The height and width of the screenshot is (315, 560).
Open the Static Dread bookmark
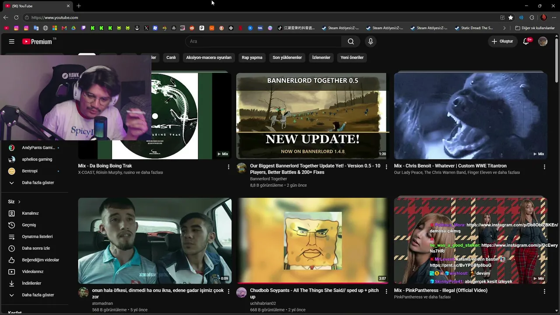[474, 28]
